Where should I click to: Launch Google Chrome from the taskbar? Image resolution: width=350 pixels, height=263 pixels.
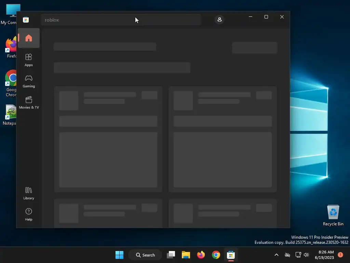click(x=216, y=255)
